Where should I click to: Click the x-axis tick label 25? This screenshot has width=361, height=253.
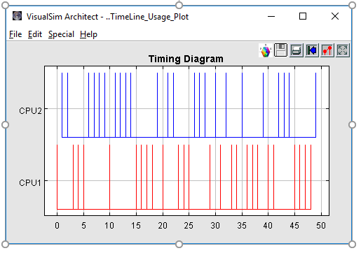(189, 225)
